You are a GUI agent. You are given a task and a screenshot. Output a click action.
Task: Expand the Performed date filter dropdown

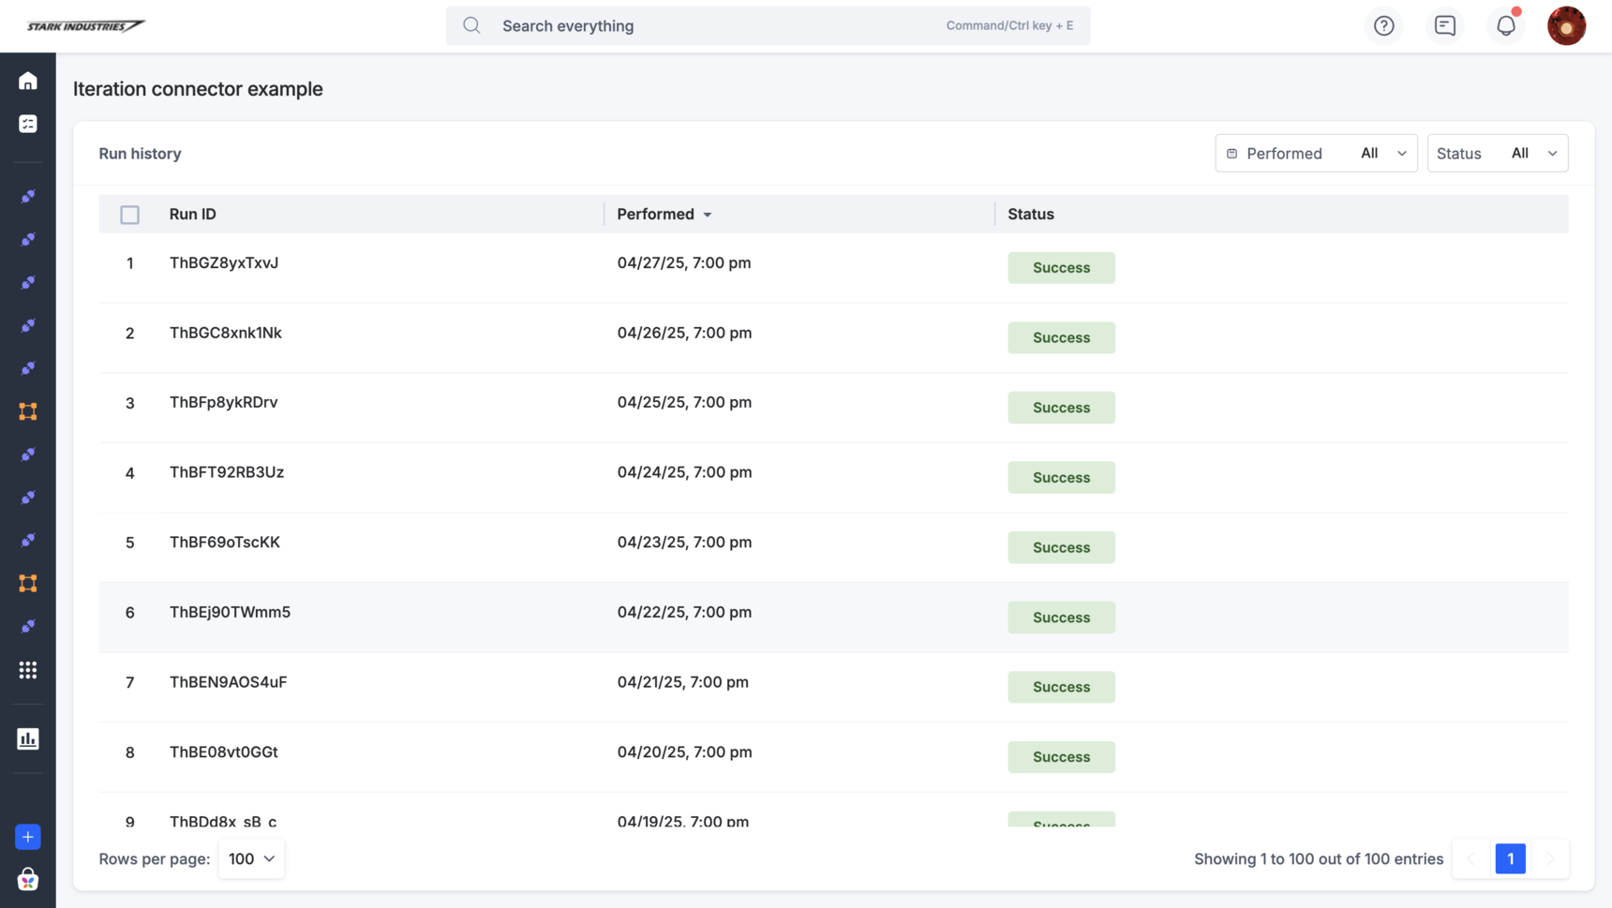coord(1316,154)
